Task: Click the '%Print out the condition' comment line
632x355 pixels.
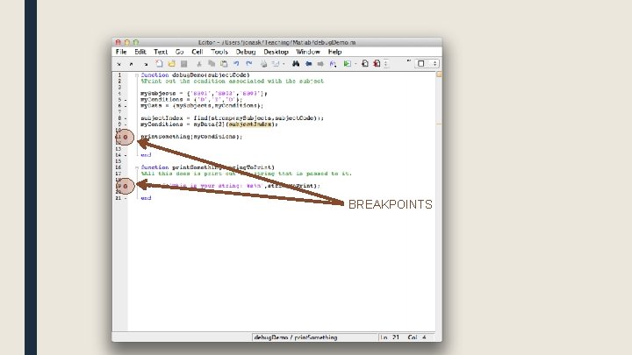Action: pyautogui.click(x=232, y=82)
